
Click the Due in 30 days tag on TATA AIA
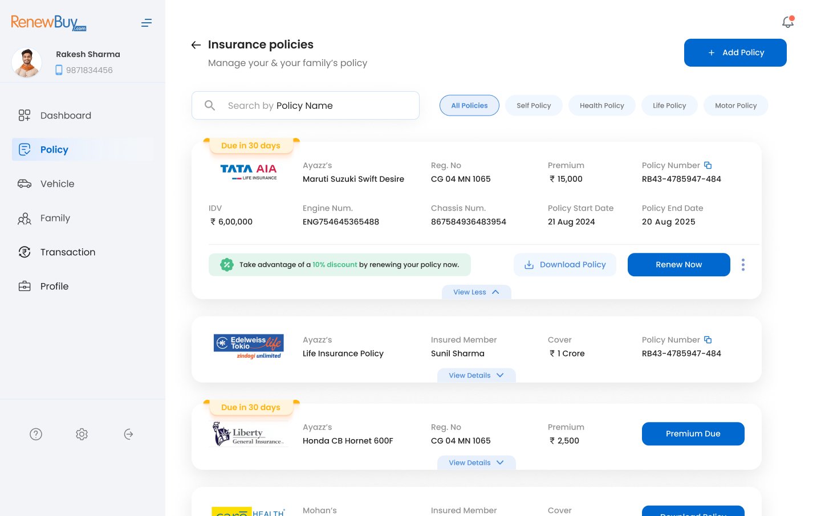coord(251,146)
